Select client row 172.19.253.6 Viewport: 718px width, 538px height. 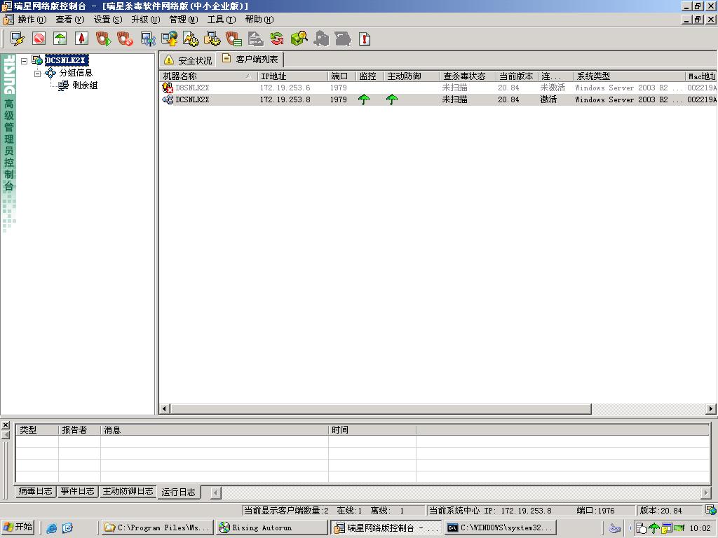pos(438,88)
